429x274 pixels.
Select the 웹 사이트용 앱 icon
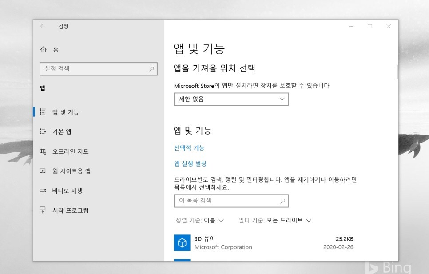[43, 171]
